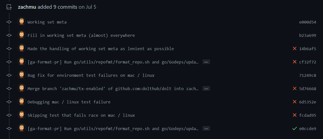Open 'Fill in working set meta (almost) everywhere'
Image resolution: width=323 pixels, height=139 pixels.
(x=81, y=36)
